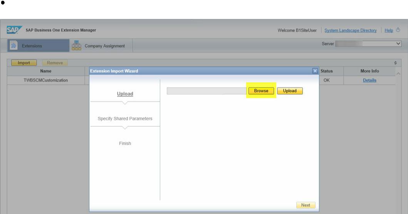The width and height of the screenshot is (408, 214).
Task: Click the Extensions puzzle icon
Action: pos(13,45)
